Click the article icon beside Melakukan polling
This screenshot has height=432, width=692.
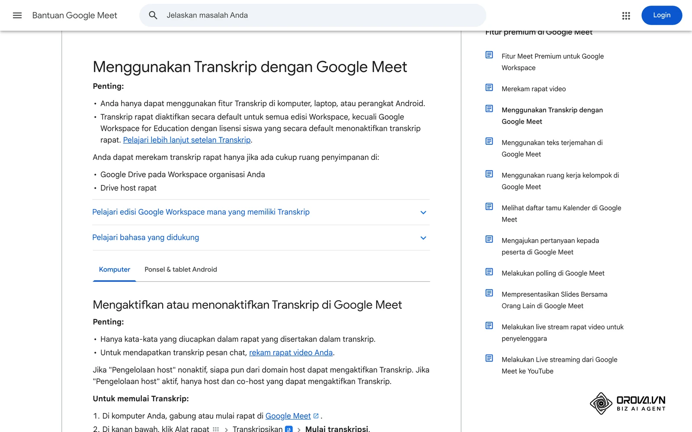(x=489, y=272)
